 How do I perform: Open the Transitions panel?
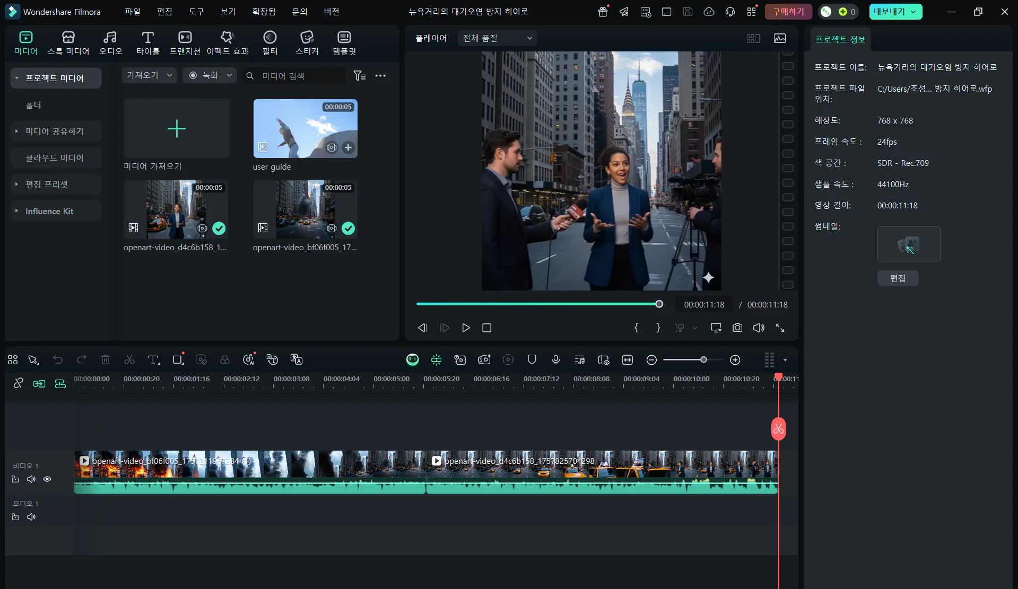point(185,42)
